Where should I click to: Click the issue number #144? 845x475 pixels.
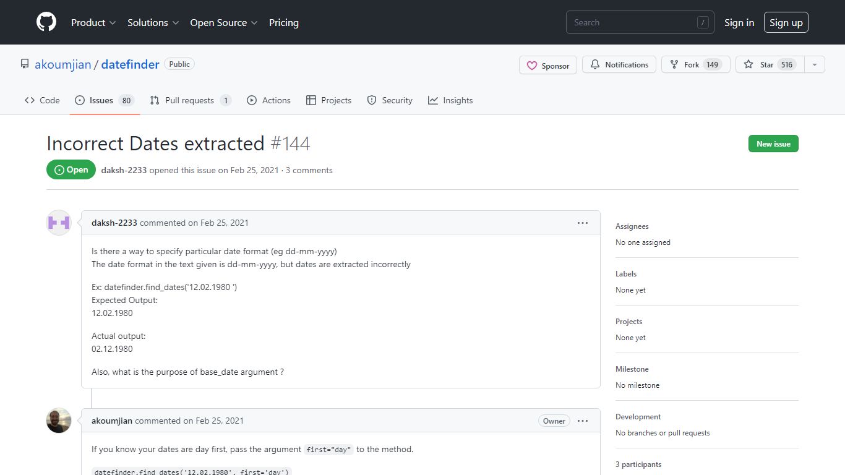pos(290,143)
